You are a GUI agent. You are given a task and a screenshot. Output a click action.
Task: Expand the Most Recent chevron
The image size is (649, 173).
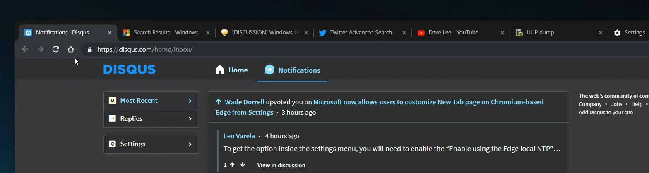(190, 101)
